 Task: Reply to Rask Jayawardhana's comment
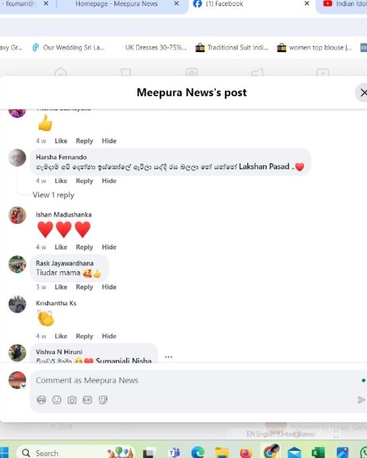point(84,287)
